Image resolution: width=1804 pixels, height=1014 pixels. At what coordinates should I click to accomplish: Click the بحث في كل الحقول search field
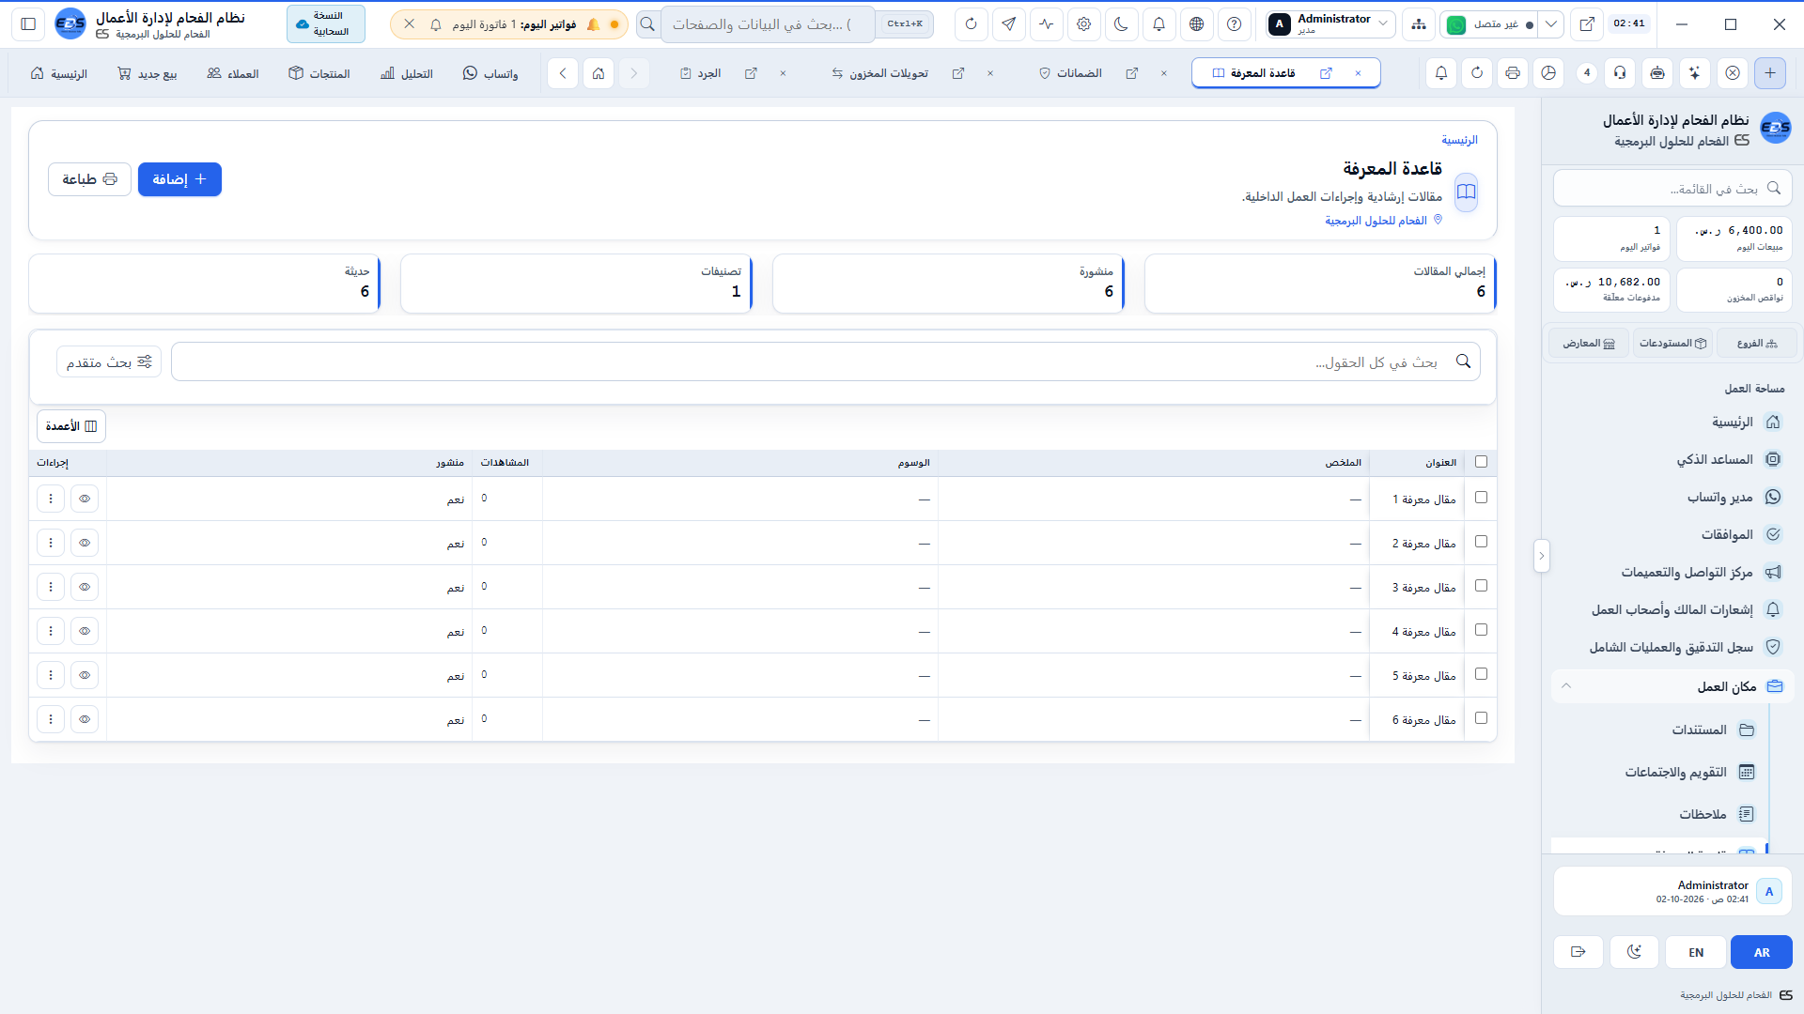point(826,361)
